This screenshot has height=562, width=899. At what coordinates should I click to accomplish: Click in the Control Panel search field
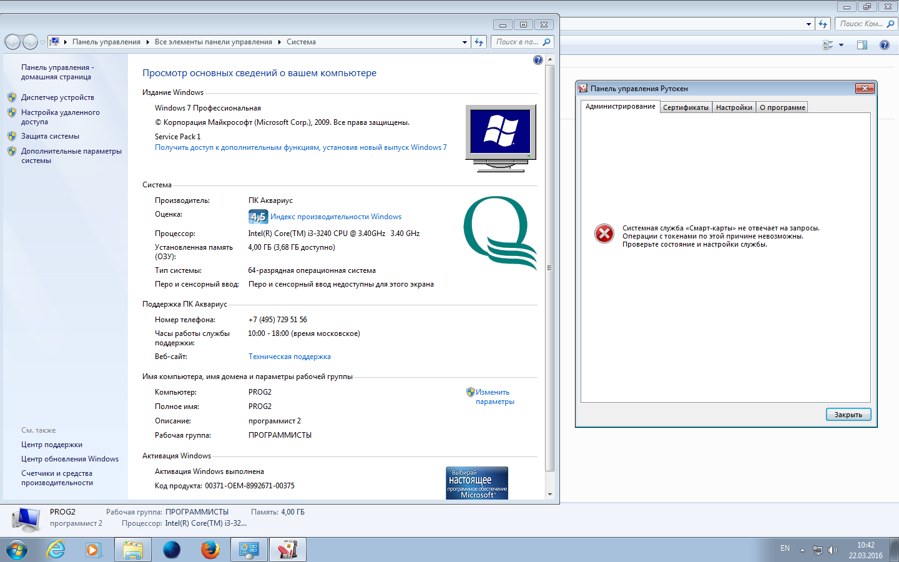tap(517, 42)
